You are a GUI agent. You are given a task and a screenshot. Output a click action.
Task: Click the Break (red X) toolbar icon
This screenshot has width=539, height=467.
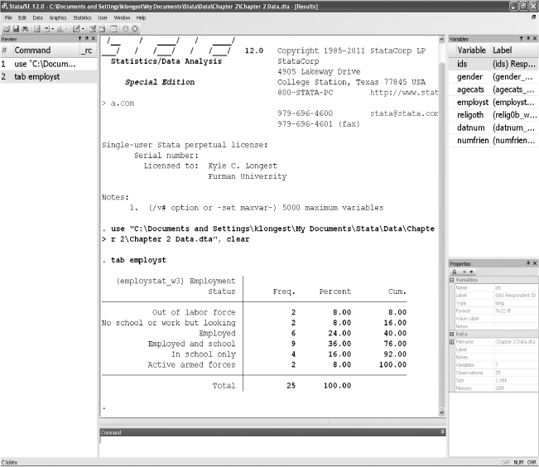point(135,28)
